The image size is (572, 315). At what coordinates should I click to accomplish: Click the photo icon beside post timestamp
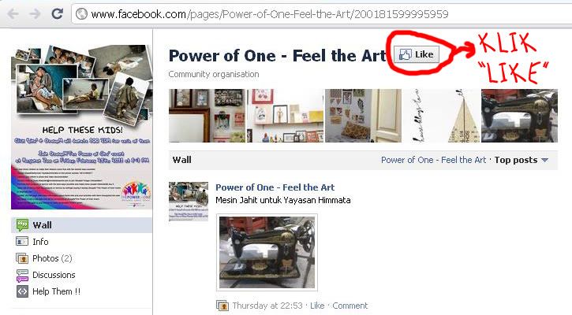(x=222, y=306)
